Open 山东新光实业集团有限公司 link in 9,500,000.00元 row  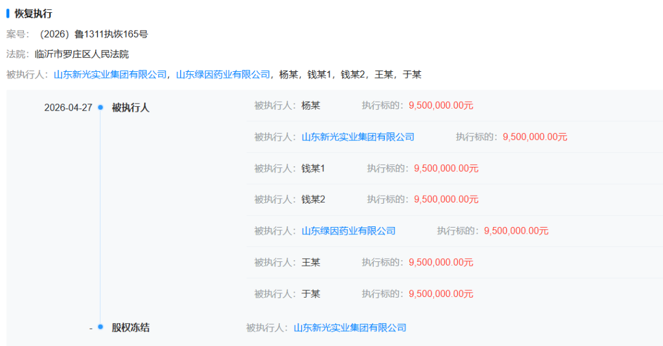coord(358,137)
